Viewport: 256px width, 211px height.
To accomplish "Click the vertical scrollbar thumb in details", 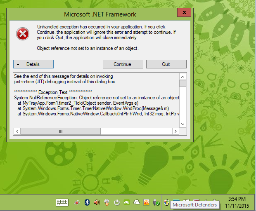I will (183, 83).
